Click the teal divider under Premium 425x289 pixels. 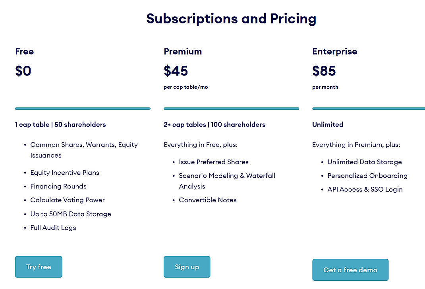(231, 108)
